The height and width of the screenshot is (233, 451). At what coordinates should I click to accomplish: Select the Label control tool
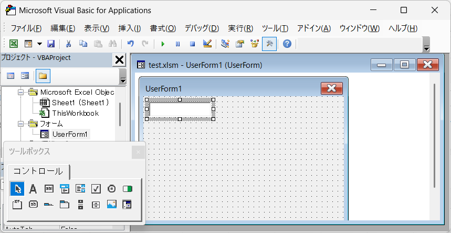33,189
